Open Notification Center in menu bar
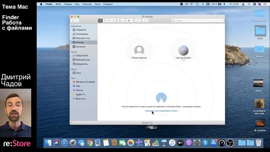Screen dimensions: 270x152 pos(265,4)
